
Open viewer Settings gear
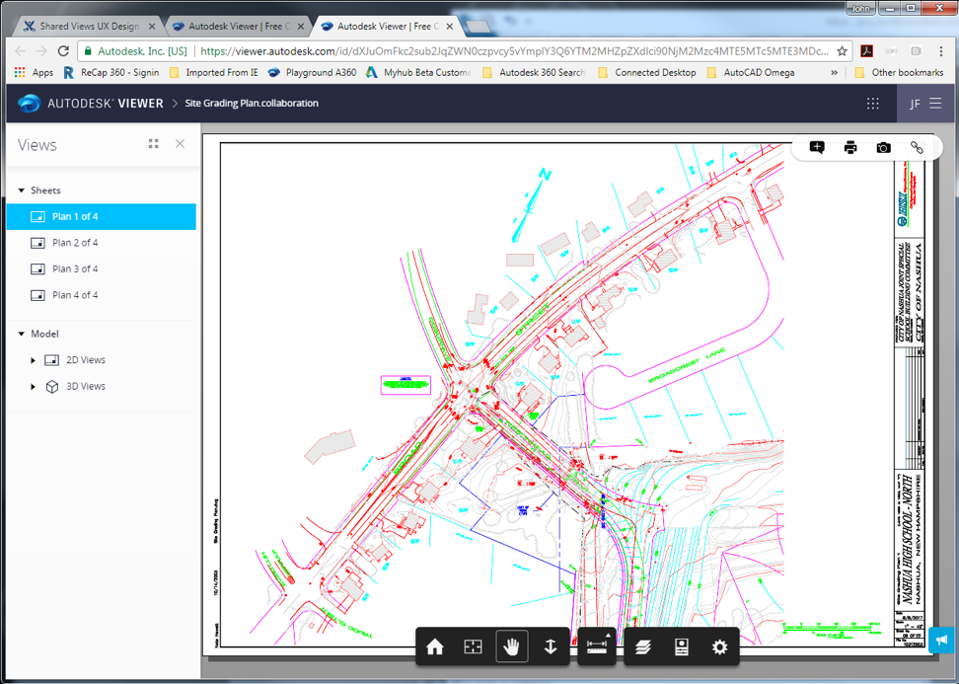(x=719, y=647)
